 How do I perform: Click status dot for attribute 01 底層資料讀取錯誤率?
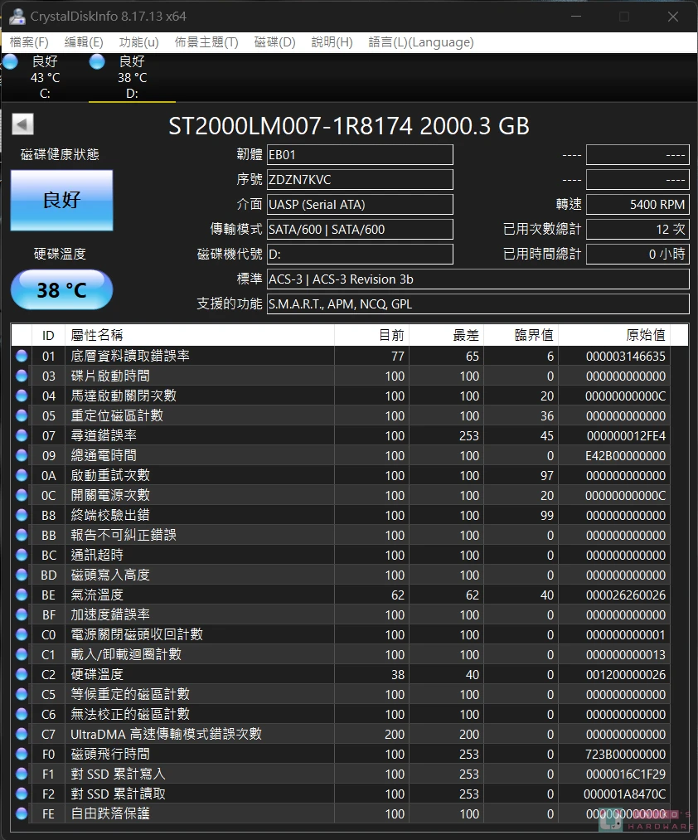[x=22, y=356]
